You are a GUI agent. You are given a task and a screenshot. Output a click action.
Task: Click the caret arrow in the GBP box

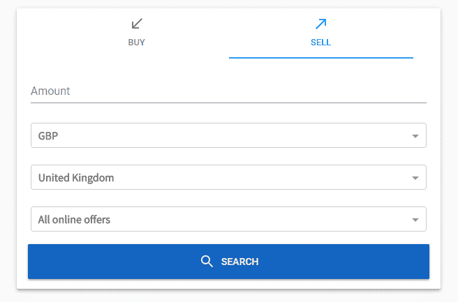415,136
